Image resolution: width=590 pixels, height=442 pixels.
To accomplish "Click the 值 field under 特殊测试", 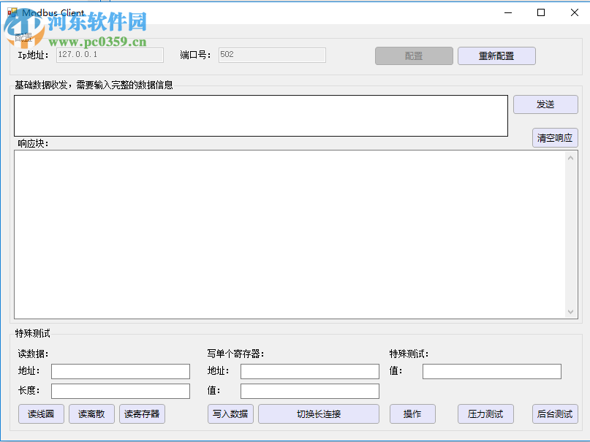I will coord(491,371).
